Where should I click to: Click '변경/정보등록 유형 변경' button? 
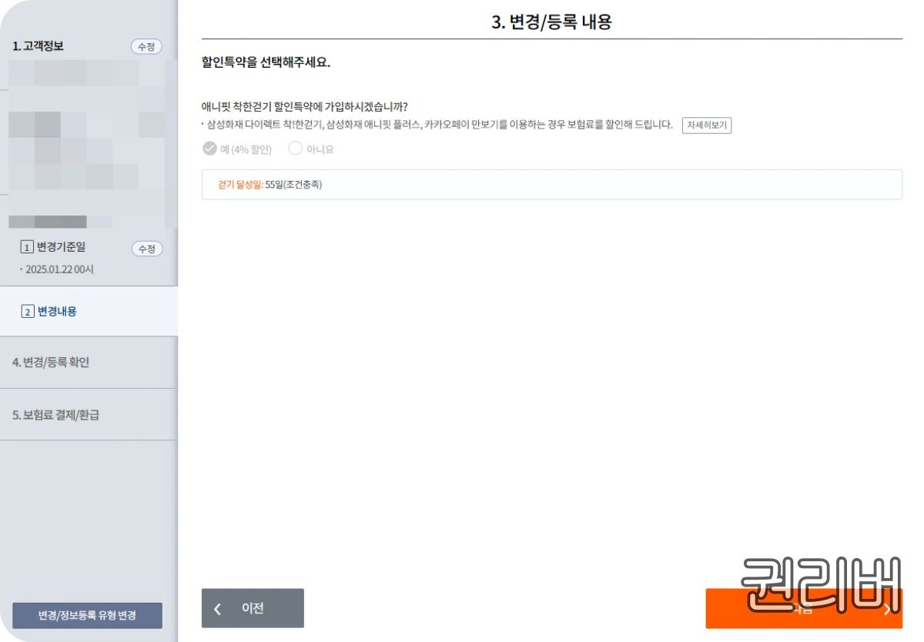pyautogui.click(x=87, y=616)
